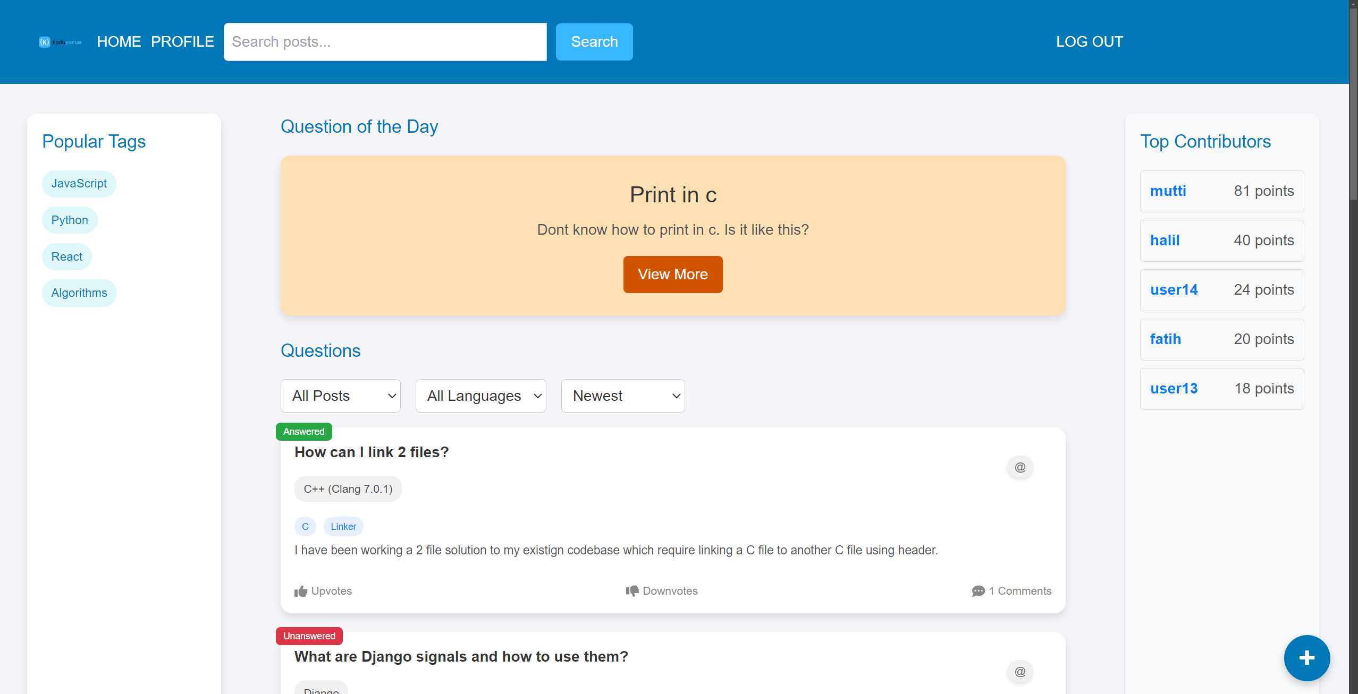Click LOG OUT link
The width and height of the screenshot is (1358, 694).
1089,41
